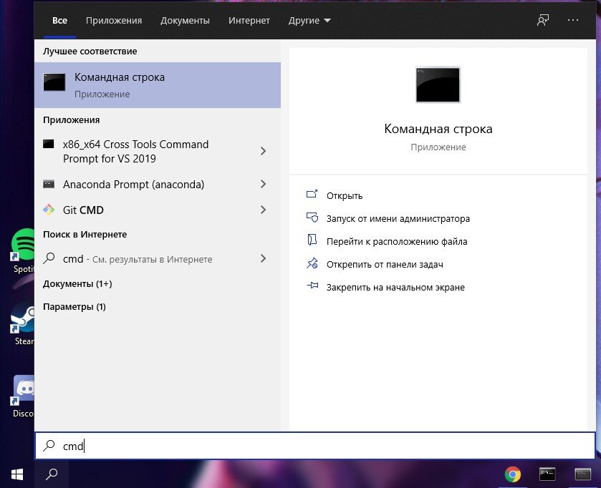The image size is (601, 488).
Task: Click the Открыть action icon
Action: 312,195
